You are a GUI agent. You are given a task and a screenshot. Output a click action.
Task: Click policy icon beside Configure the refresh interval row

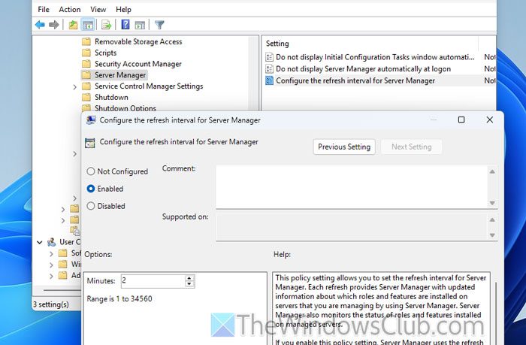(x=269, y=80)
